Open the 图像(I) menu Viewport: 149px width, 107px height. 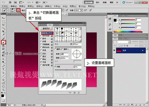pos(22,6)
